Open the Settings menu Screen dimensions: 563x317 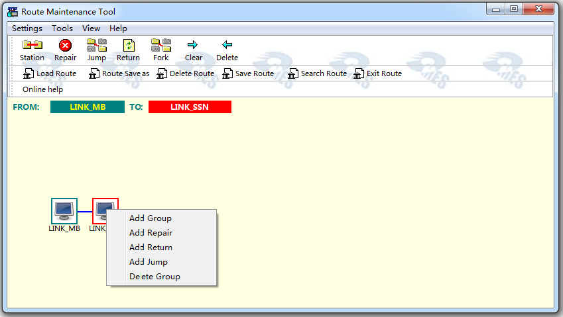pos(27,28)
